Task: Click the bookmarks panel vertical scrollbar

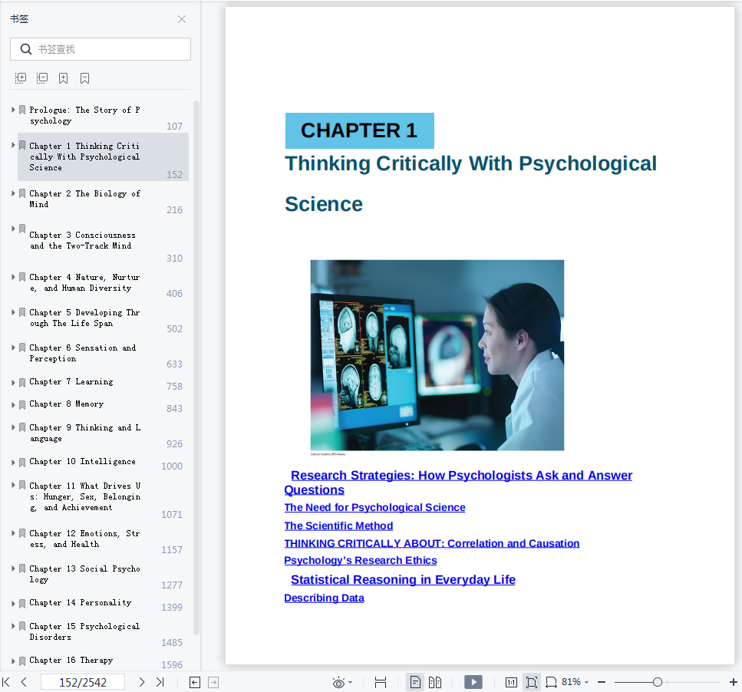Action: 196,367
